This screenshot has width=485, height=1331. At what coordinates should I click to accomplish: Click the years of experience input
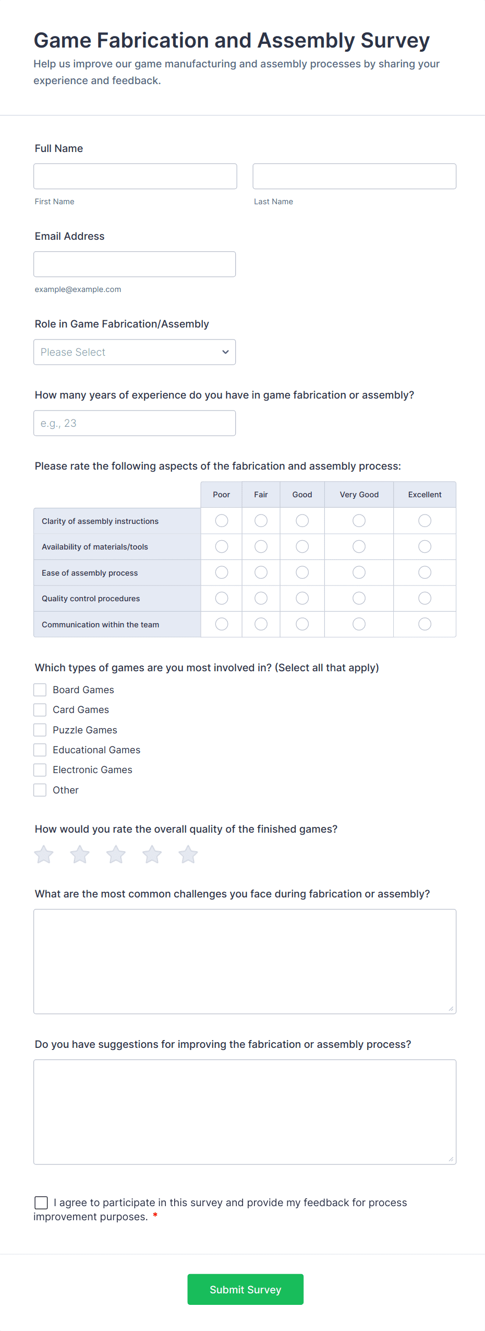(x=135, y=423)
